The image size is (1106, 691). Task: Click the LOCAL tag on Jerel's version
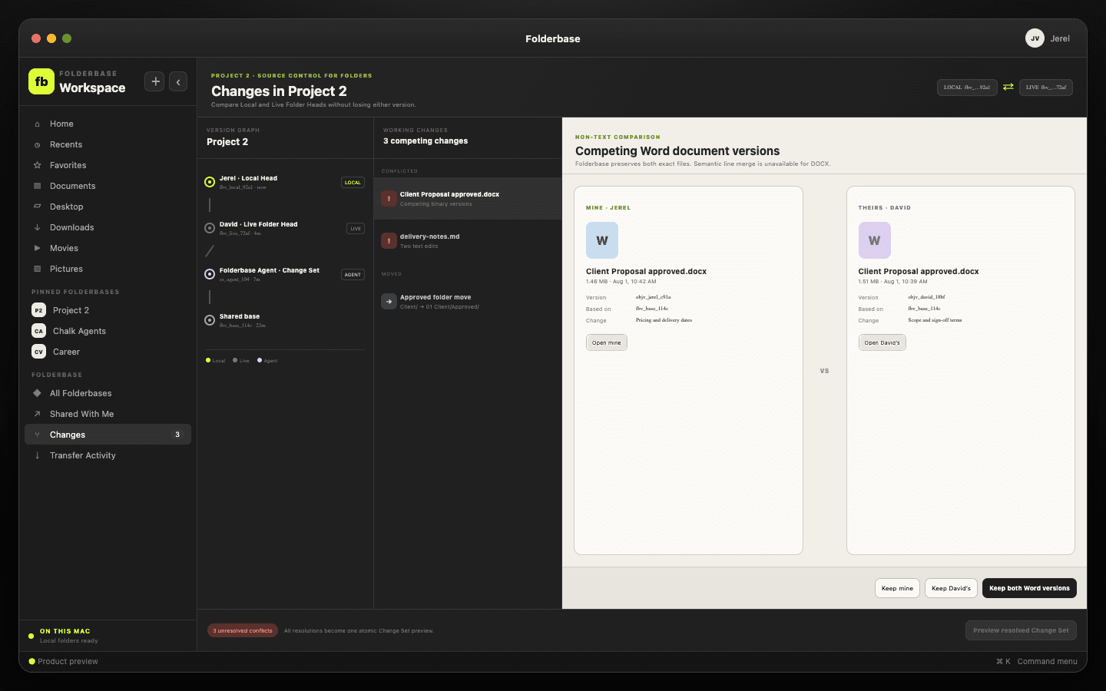tap(353, 183)
